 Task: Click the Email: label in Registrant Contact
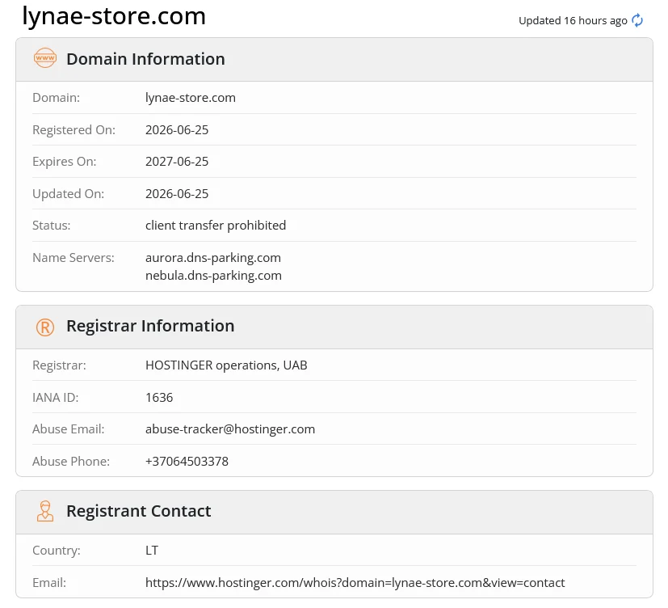click(49, 583)
